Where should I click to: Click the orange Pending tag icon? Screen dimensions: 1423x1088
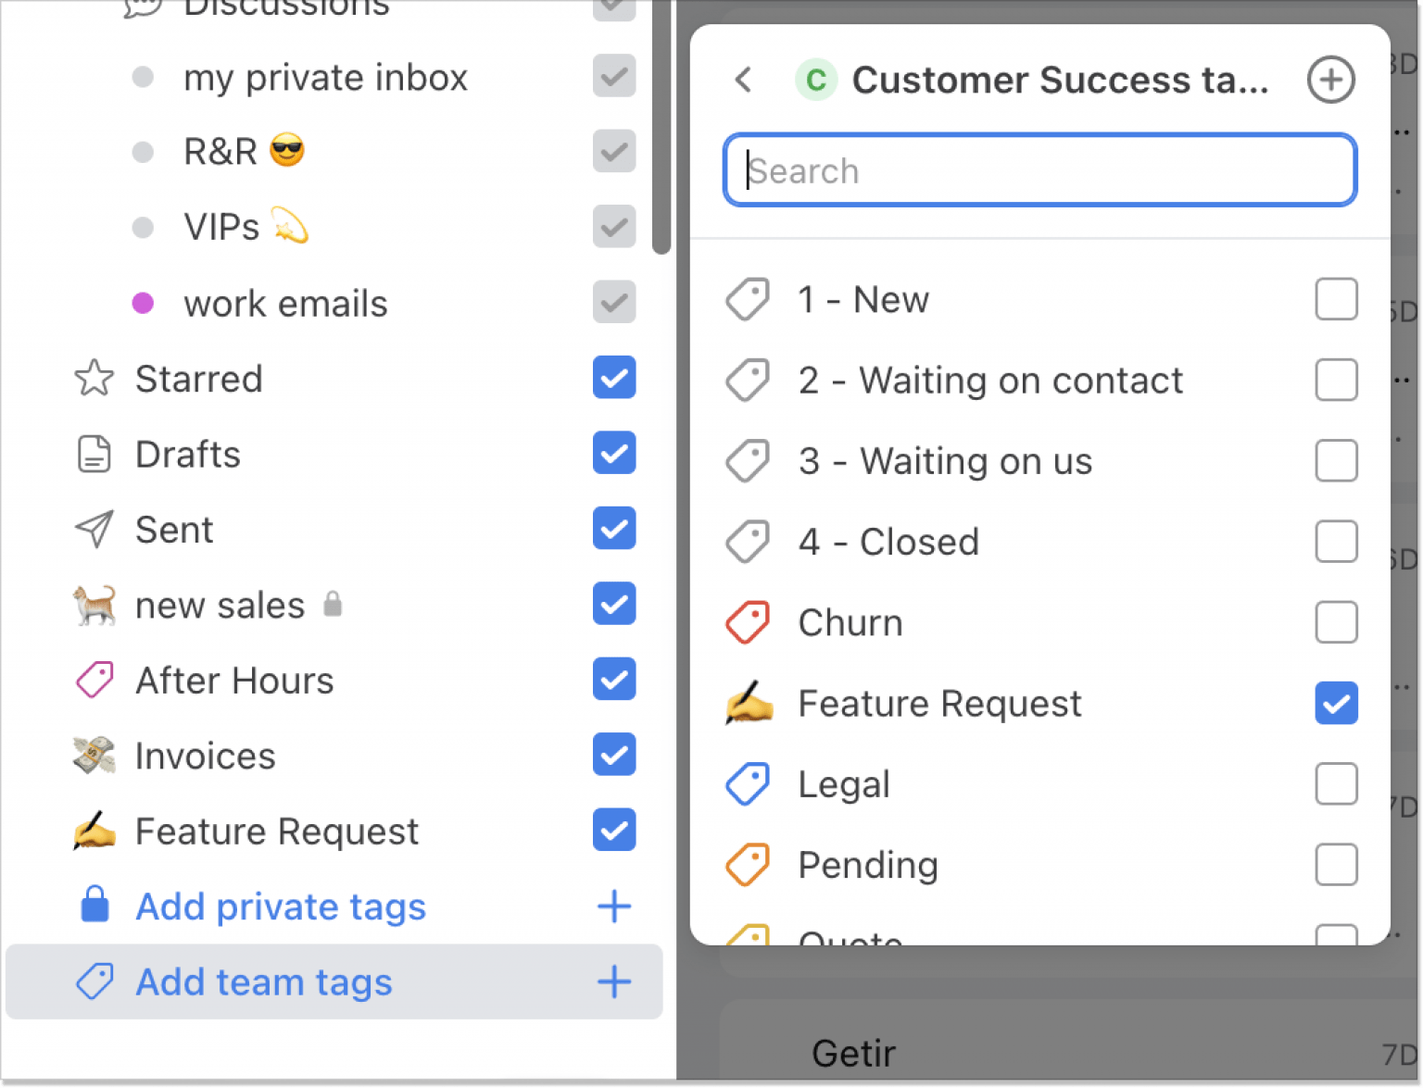748,864
